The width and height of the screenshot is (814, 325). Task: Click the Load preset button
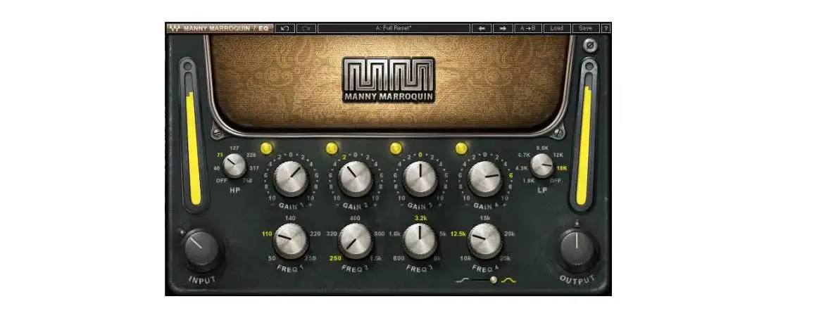point(556,29)
